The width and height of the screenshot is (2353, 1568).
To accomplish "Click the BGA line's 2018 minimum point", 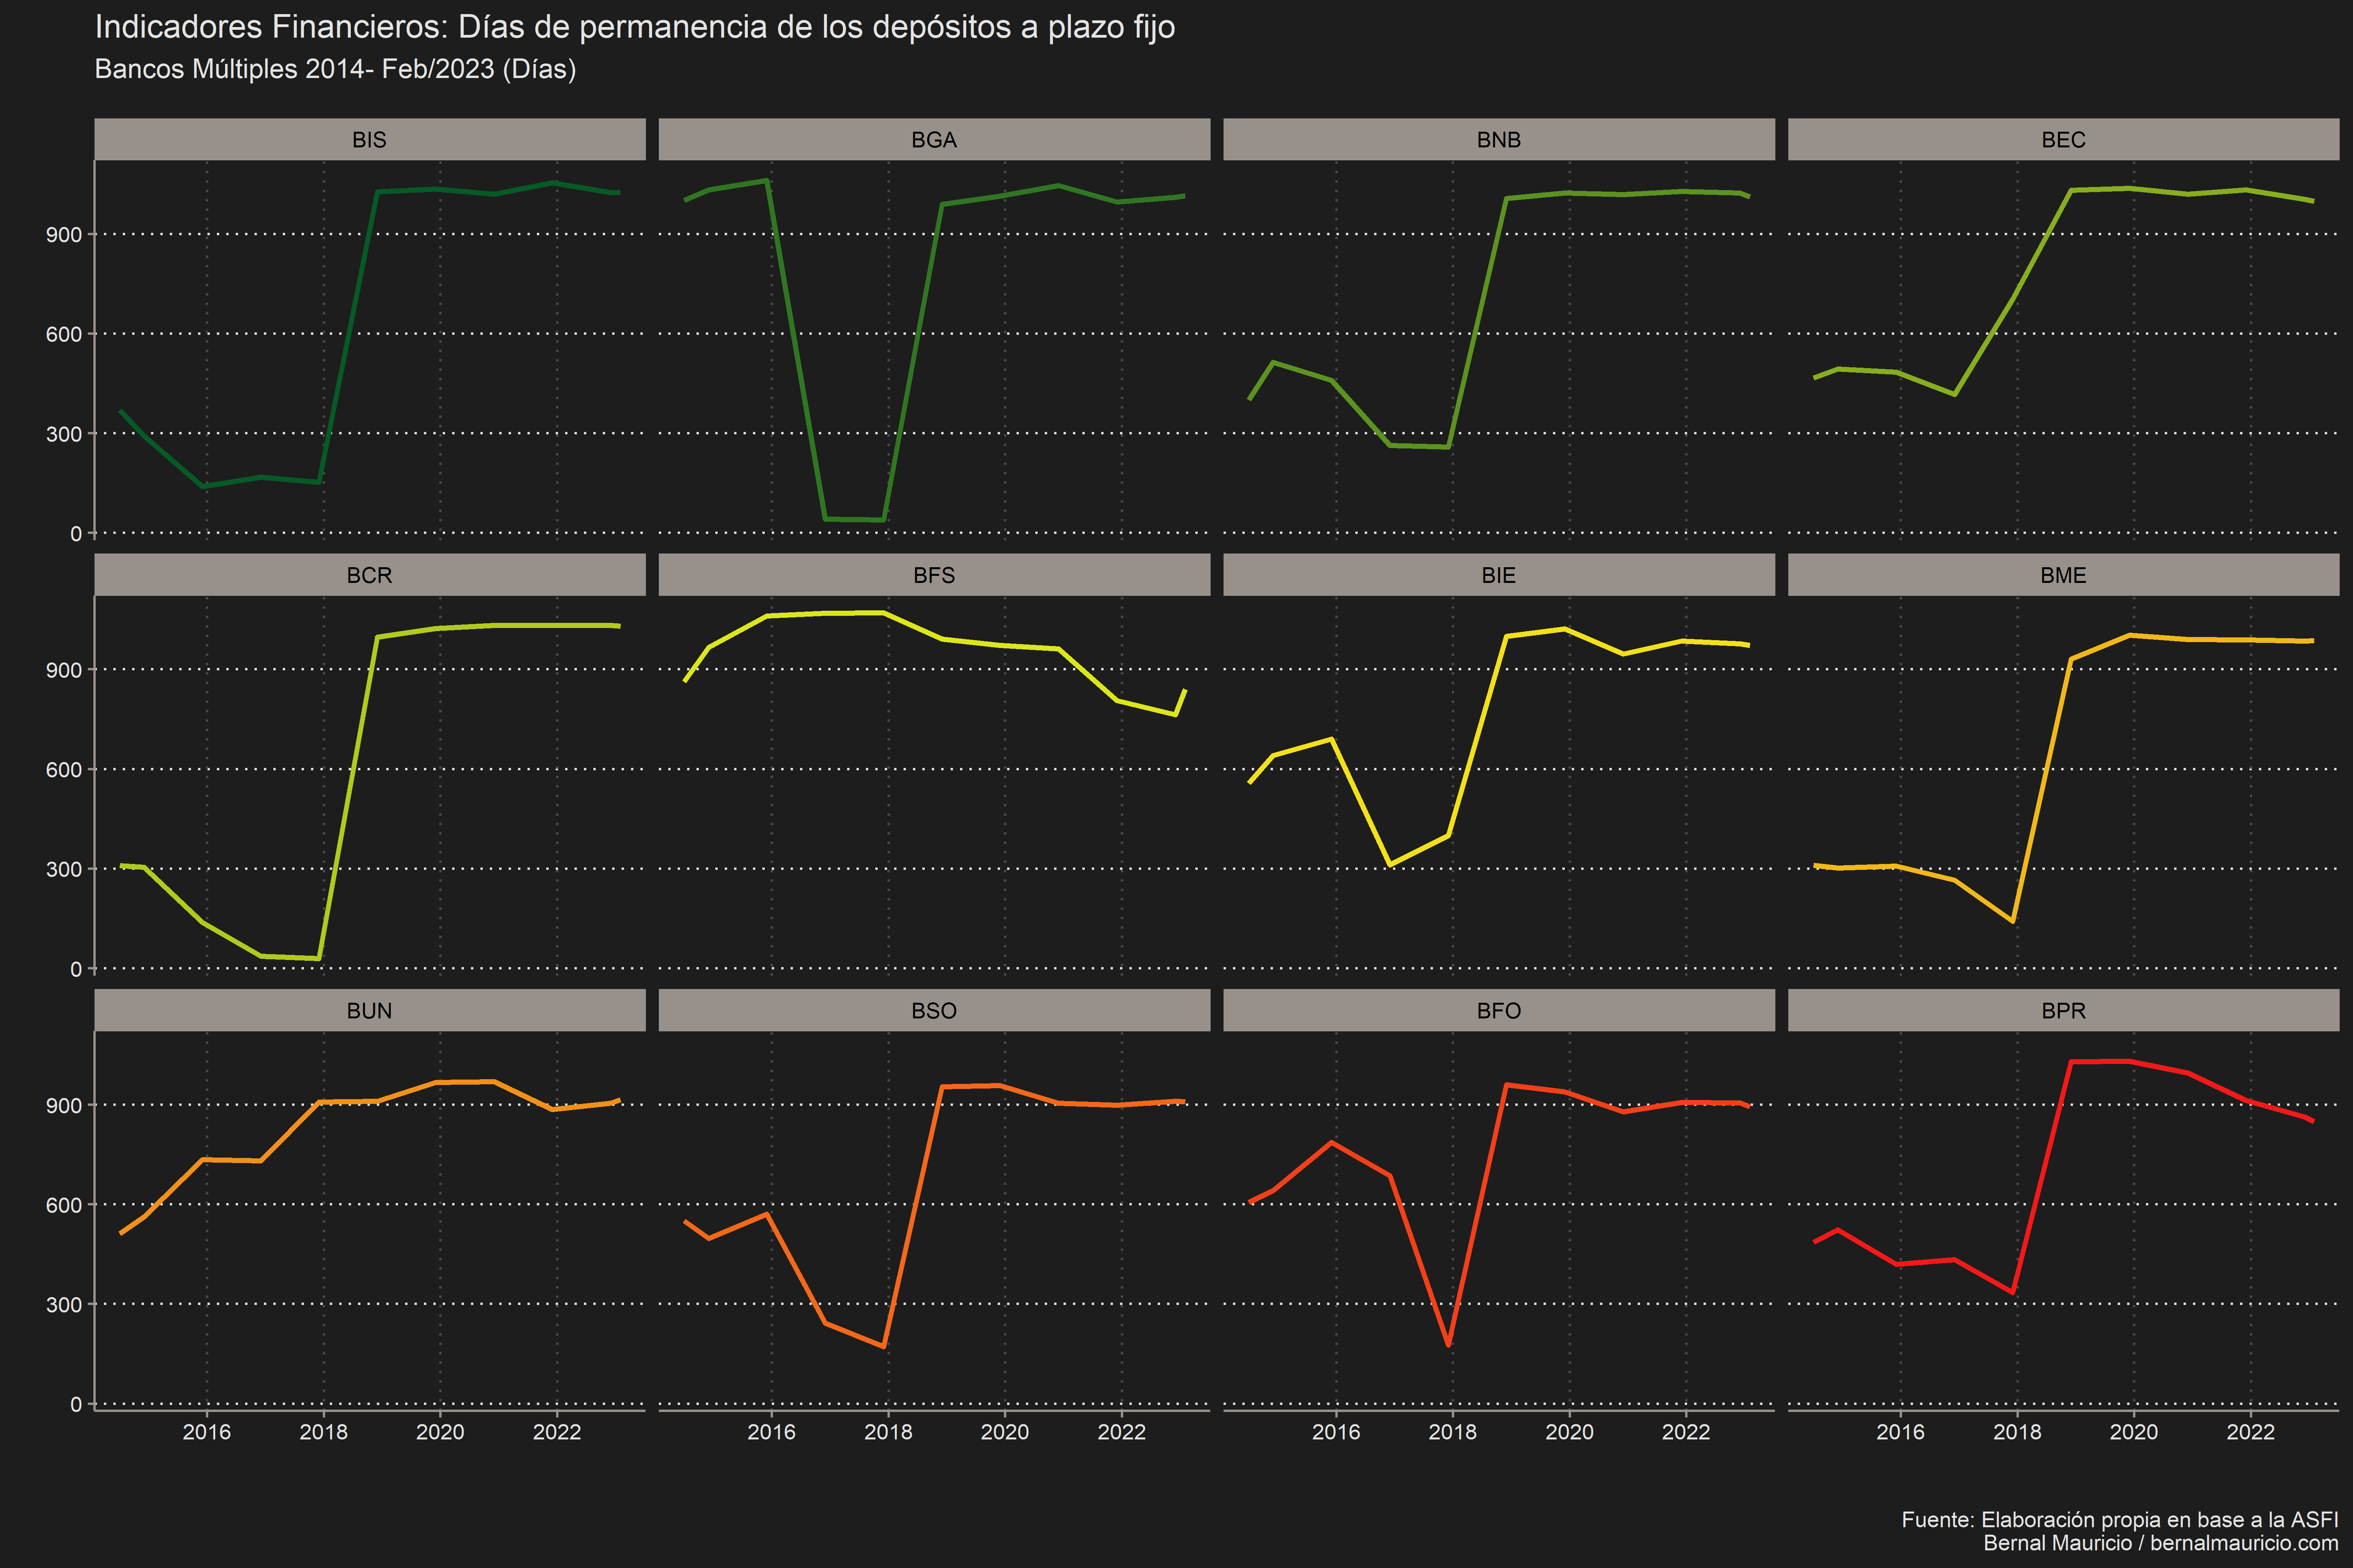I will pyautogui.click(x=884, y=520).
